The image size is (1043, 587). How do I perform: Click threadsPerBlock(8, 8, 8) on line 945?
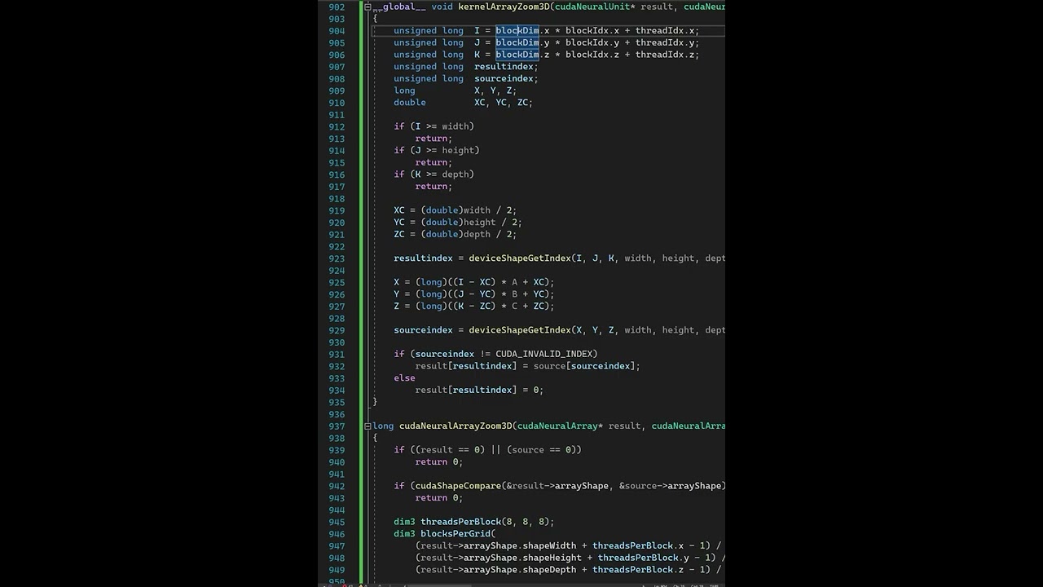coord(487,522)
